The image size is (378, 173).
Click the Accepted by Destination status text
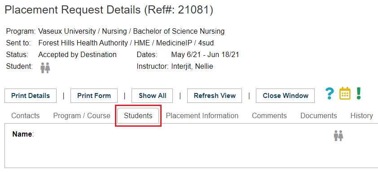pos(77,55)
